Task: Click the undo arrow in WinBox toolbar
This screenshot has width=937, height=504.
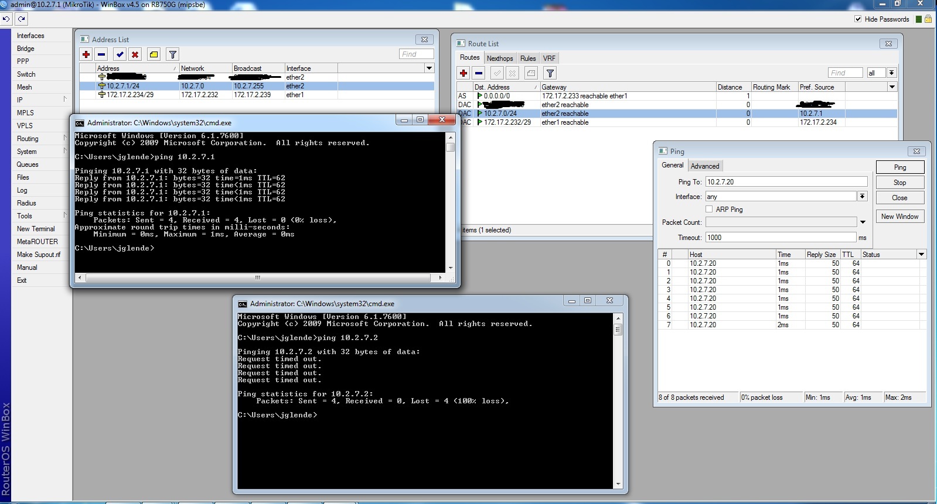Action: coord(6,19)
